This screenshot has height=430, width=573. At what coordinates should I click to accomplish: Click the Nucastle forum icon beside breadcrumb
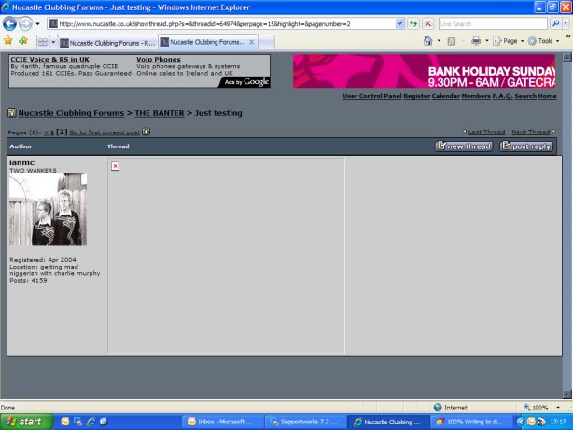(x=12, y=113)
